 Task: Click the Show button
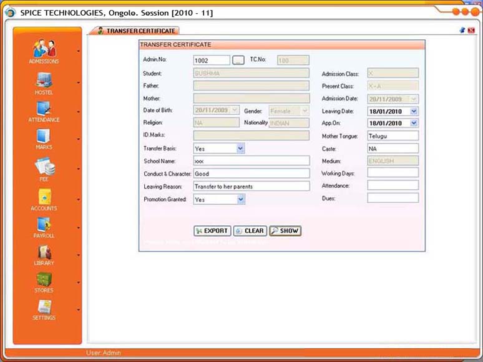(x=285, y=231)
